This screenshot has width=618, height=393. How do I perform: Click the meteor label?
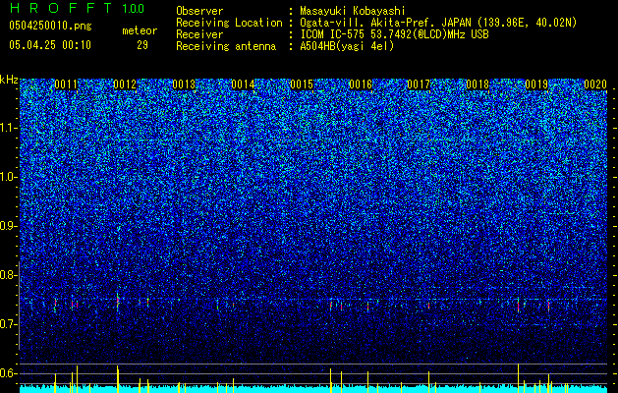pyautogui.click(x=140, y=30)
